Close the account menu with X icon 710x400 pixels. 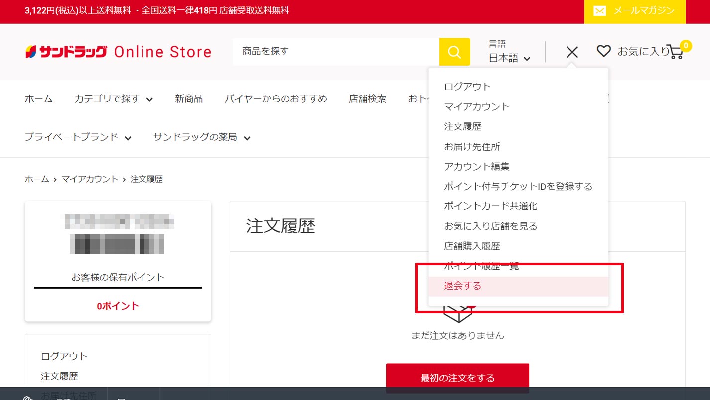(x=572, y=52)
